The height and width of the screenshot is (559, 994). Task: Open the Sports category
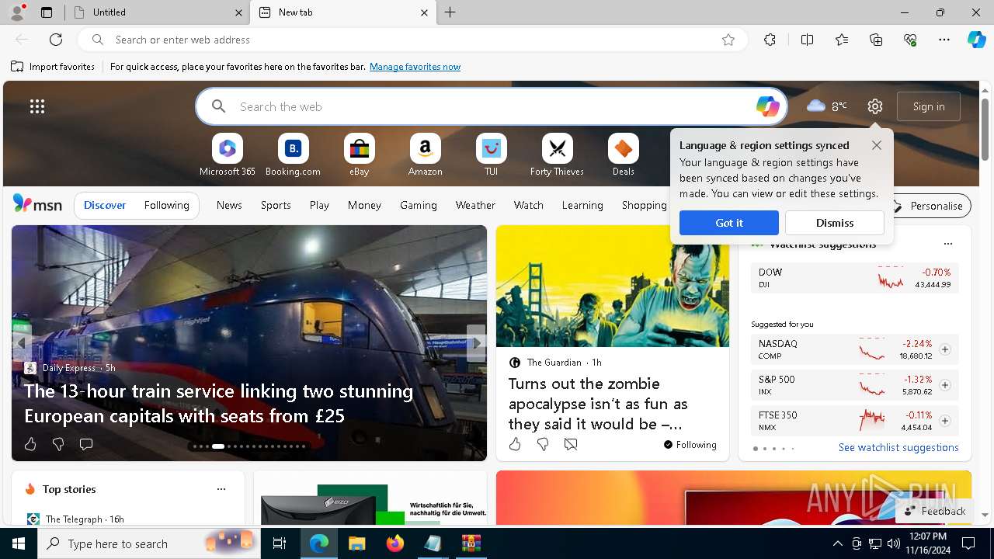point(276,205)
